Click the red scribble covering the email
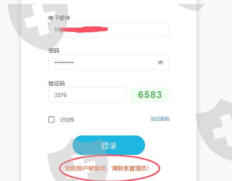The height and width of the screenshot is (181, 232). [x=84, y=30]
